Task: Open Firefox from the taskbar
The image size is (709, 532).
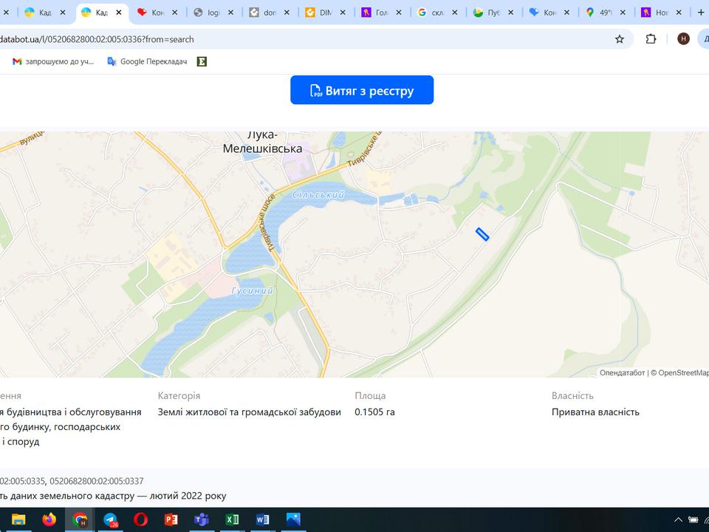Action: point(49,519)
